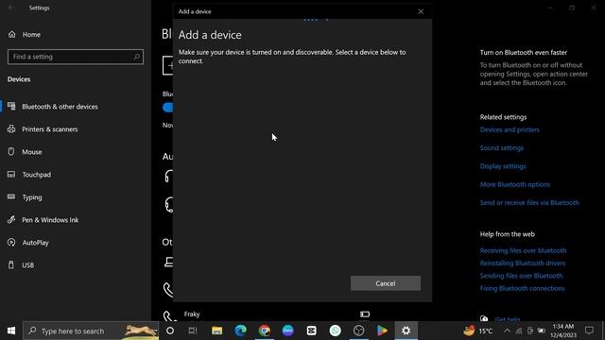Click the Get help link
The width and height of the screenshot is (605, 340).
tap(508, 319)
